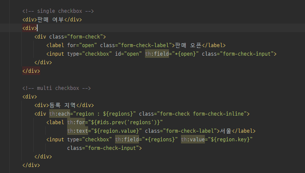Click the label for="open" attribute
This screenshot has width=305, height=173.
[82, 45]
